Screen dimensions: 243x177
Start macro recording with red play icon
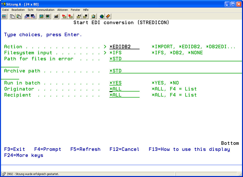[64, 16]
